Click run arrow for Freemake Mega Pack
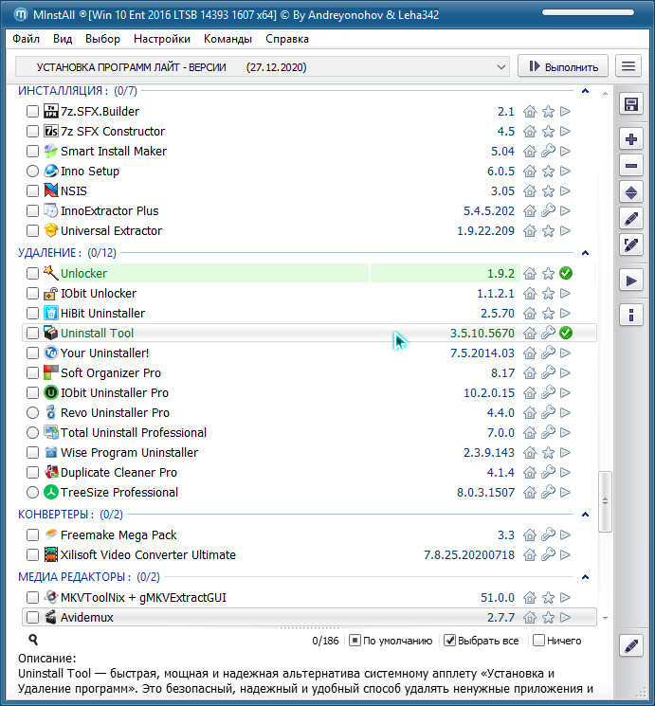Screen dimensions: 655x706 [565, 534]
